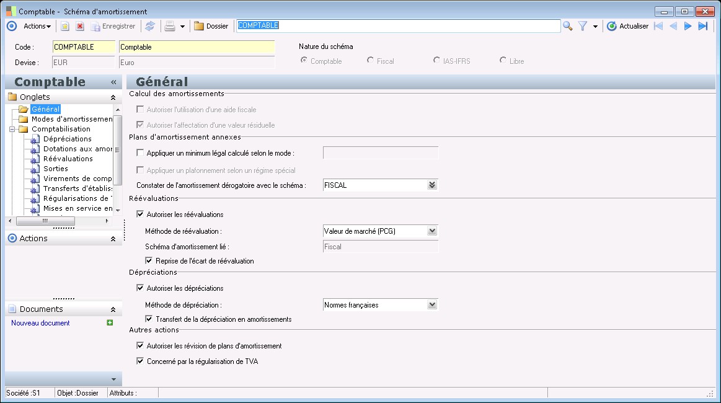
Task: Toggle Transfert de la dépréciation en amortissements
Action: click(x=149, y=319)
